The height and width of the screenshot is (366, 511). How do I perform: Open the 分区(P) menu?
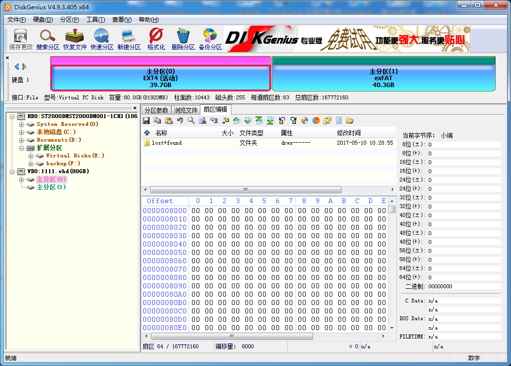pos(69,20)
